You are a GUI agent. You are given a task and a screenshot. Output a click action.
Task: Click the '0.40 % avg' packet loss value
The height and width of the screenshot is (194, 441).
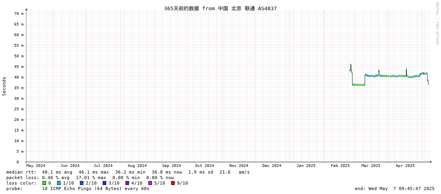pyautogui.click(x=57, y=178)
